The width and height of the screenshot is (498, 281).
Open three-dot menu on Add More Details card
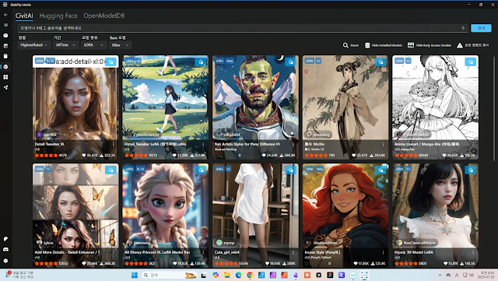[114, 252]
